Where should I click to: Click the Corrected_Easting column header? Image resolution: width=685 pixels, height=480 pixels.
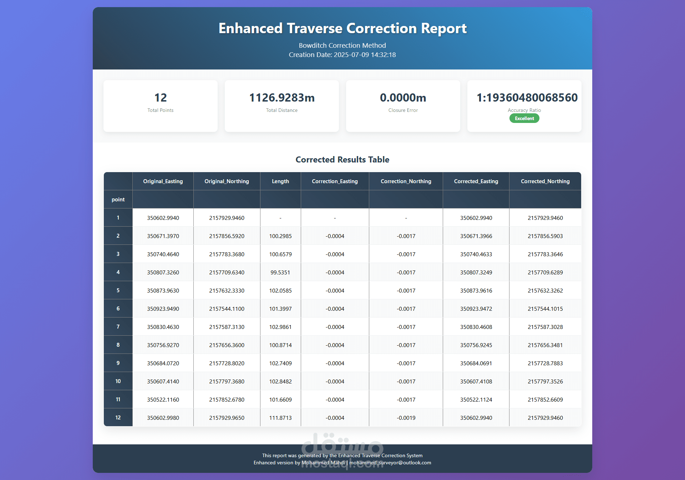pyautogui.click(x=476, y=181)
